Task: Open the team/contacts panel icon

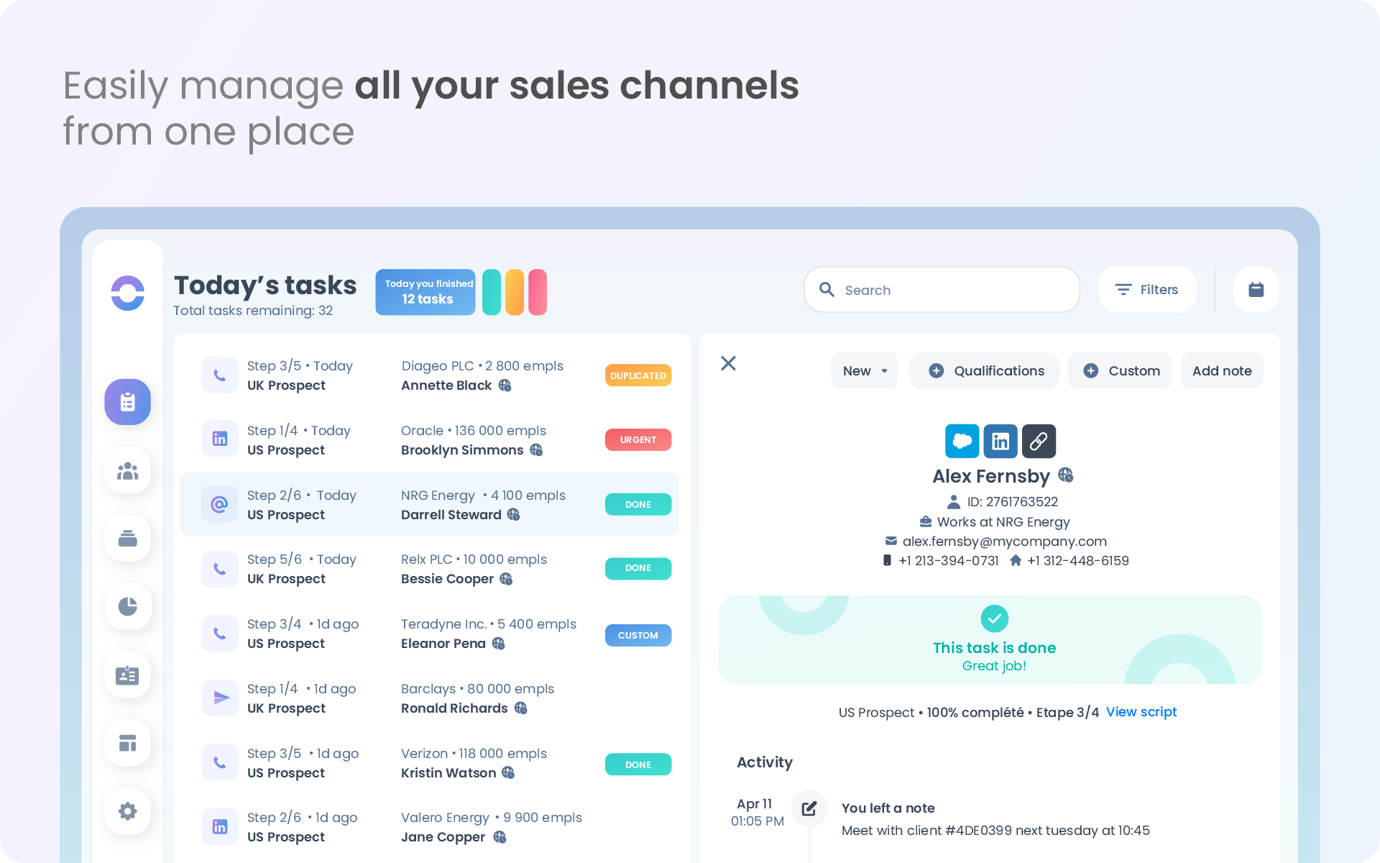Action: (x=127, y=470)
